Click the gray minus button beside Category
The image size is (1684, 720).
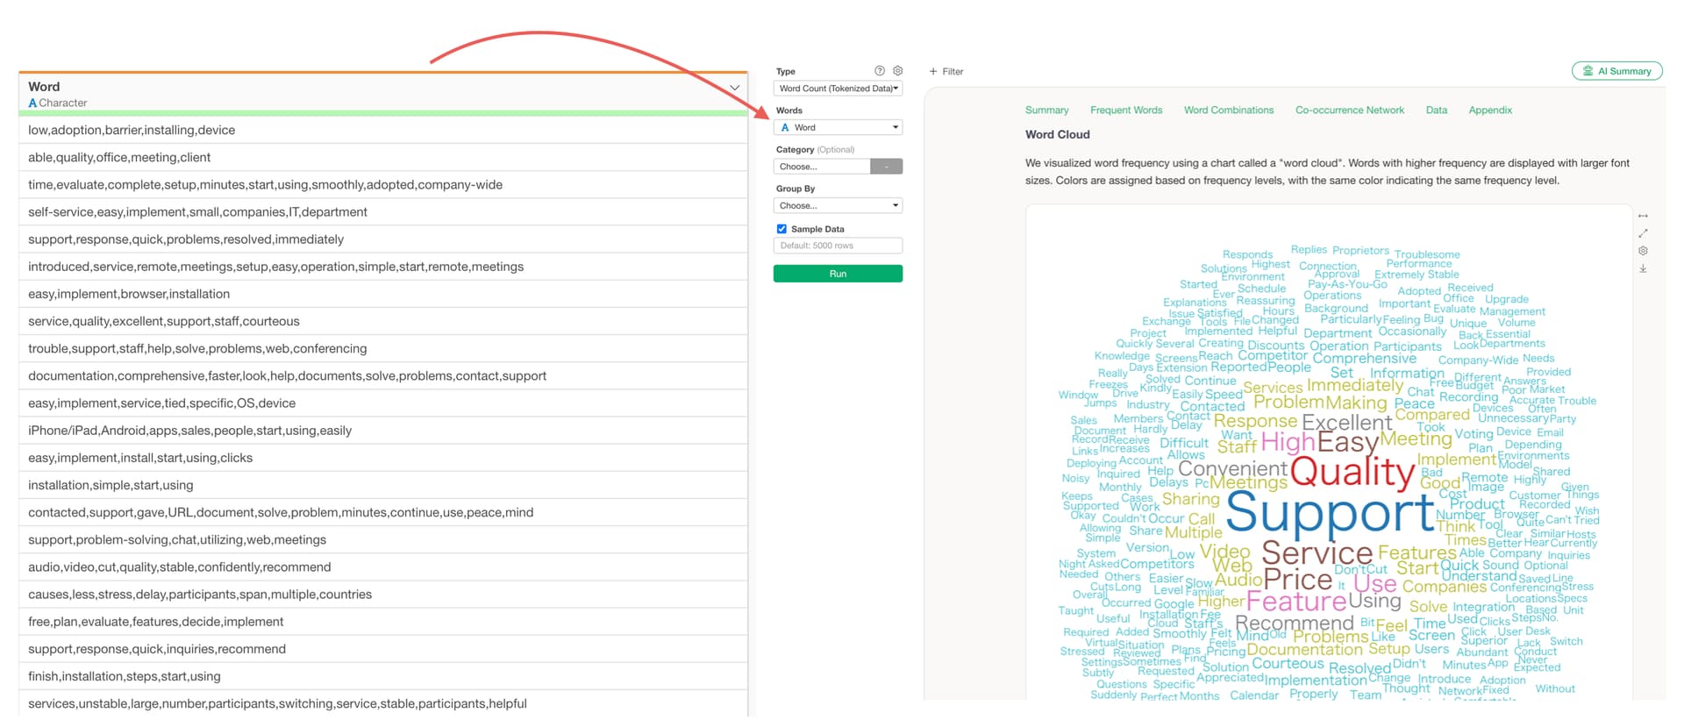click(886, 167)
